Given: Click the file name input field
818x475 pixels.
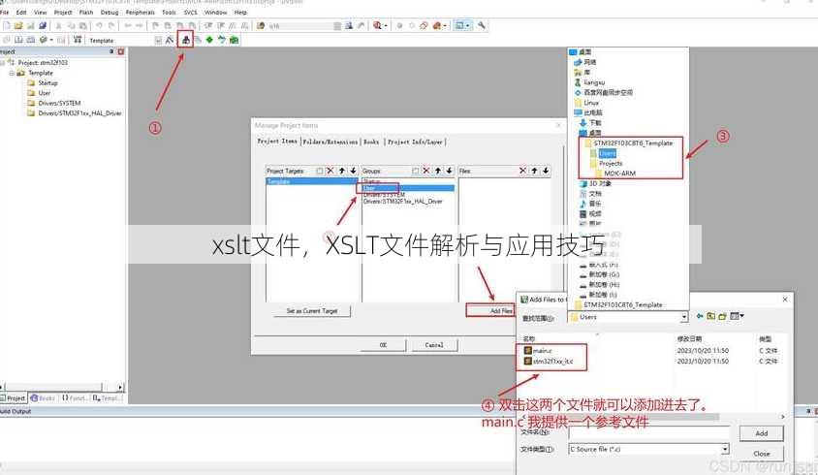Looking at the screenshot, I should (649, 432).
